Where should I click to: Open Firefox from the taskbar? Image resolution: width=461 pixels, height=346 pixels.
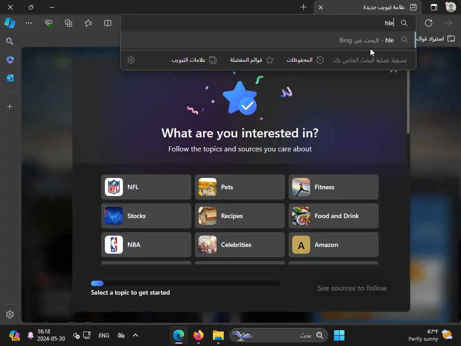click(x=199, y=335)
